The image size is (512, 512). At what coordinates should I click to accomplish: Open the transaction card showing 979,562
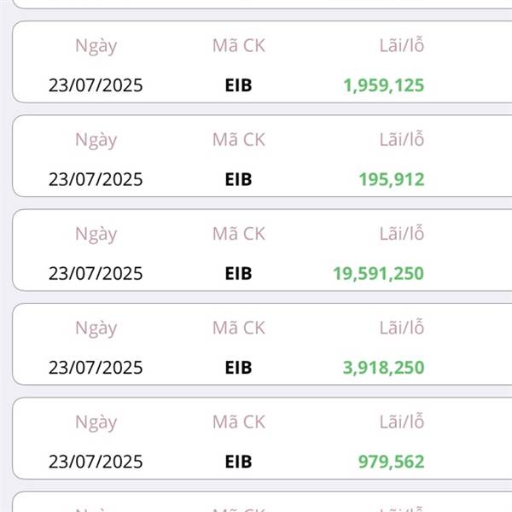coord(262,439)
